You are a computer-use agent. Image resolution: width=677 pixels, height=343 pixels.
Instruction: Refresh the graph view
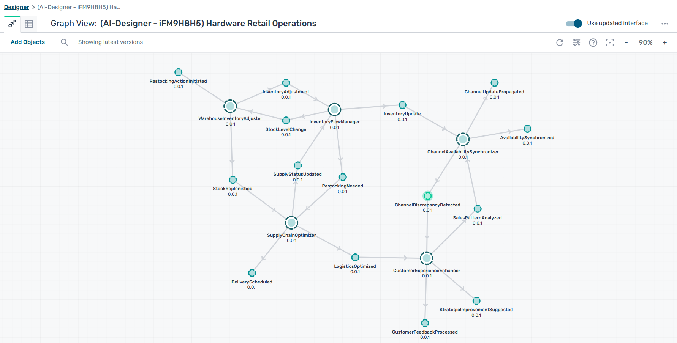(560, 42)
